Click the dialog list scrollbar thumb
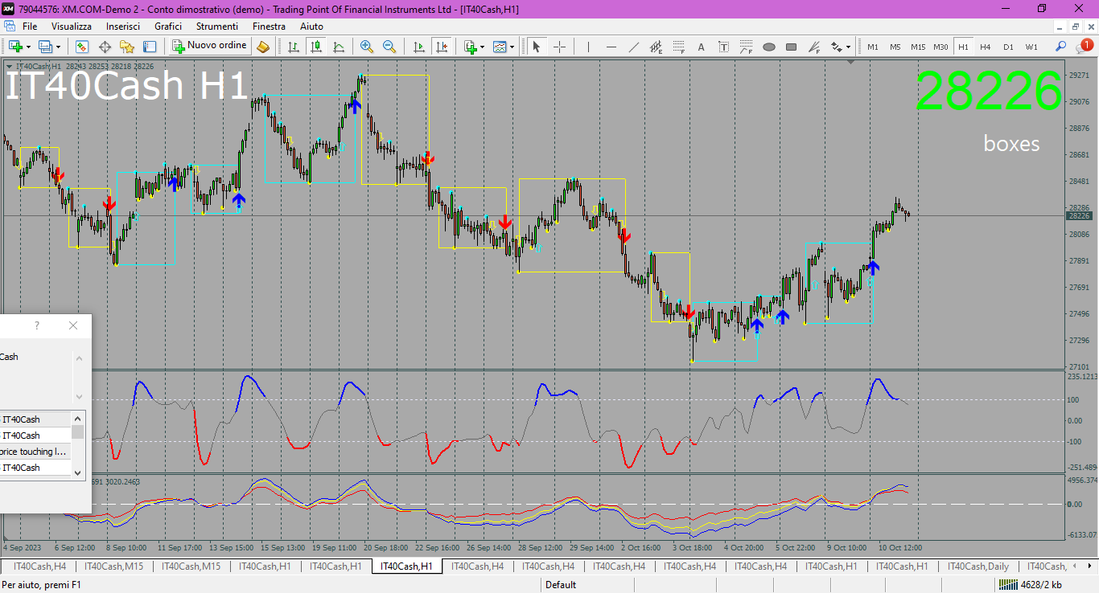Screen dimensions: 1099x593 (x=78, y=431)
